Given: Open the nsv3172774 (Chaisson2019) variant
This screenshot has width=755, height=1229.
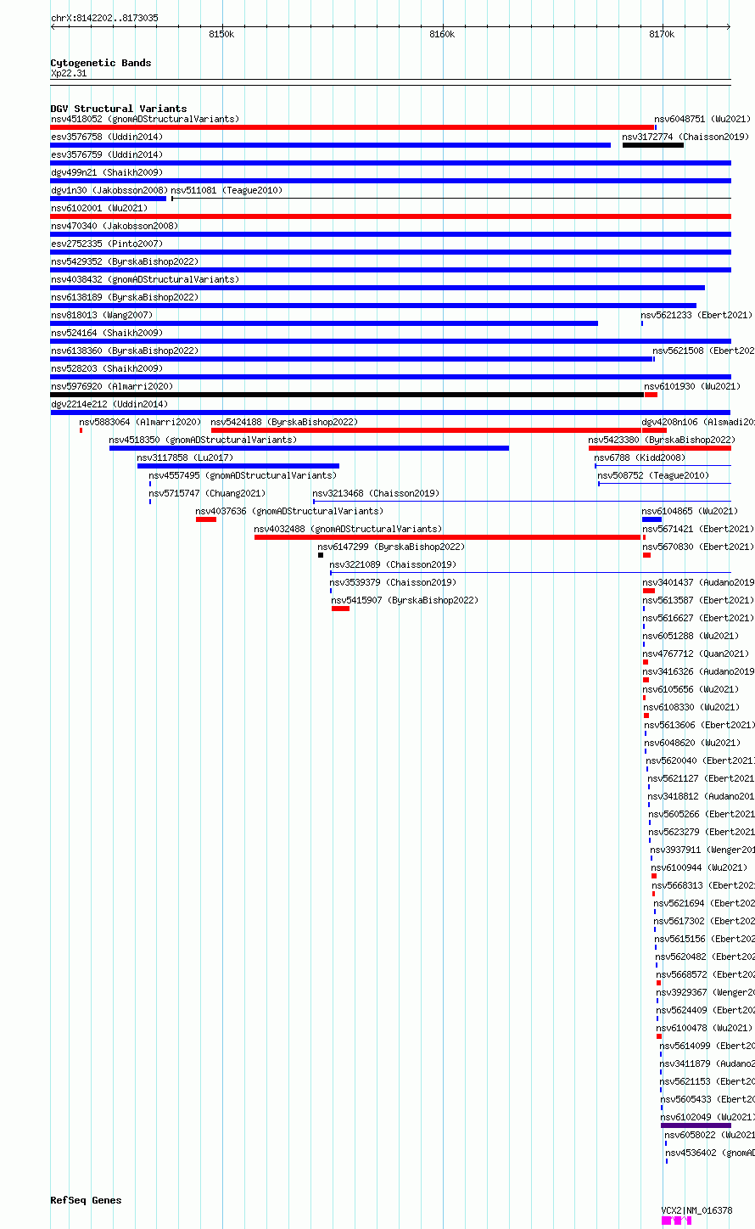Looking at the screenshot, I should [x=685, y=137].
